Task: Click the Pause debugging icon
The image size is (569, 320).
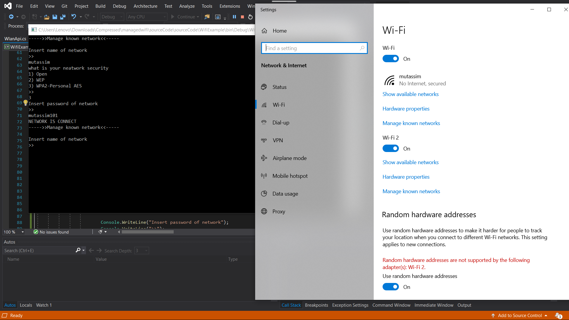Action: (x=234, y=17)
